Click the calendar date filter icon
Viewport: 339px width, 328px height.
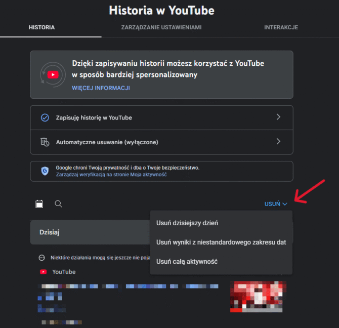coord(39,204)
